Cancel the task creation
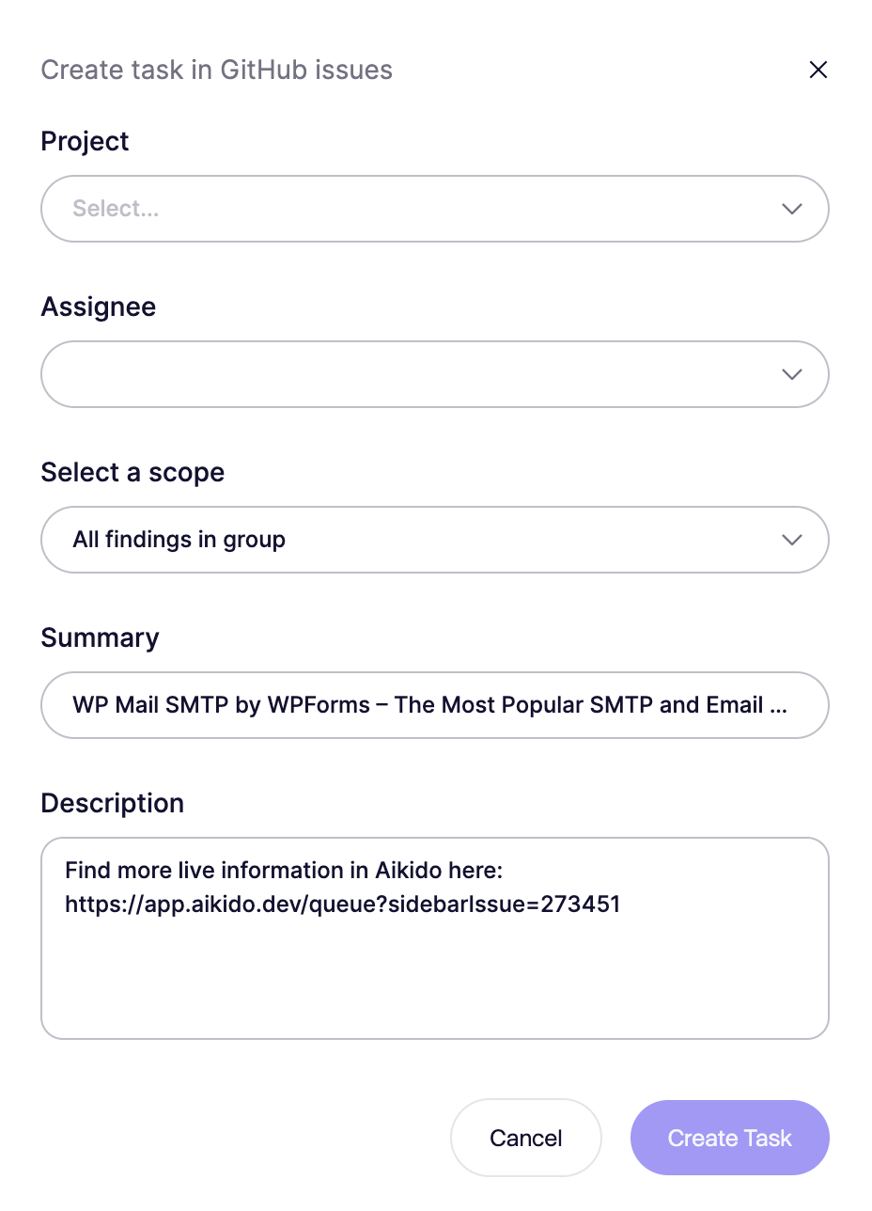This screenshot has width=872, height=1211. 526,1138
